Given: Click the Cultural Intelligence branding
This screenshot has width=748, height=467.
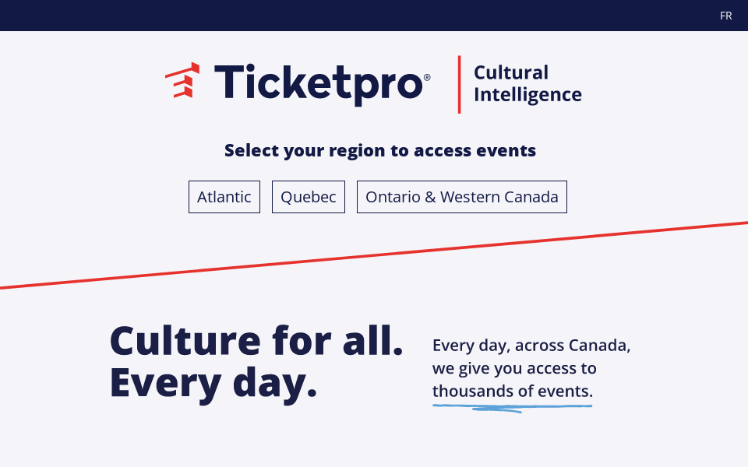Looking at the screenshot, I should (527, 83).
